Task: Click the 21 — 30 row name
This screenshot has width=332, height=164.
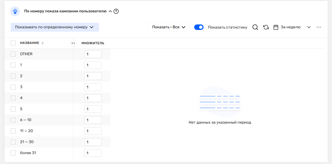Action: point(27,142)
